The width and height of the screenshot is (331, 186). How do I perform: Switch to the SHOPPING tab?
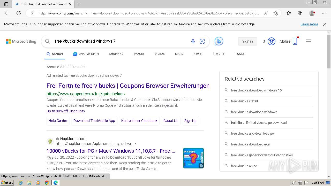coord(116,54)
